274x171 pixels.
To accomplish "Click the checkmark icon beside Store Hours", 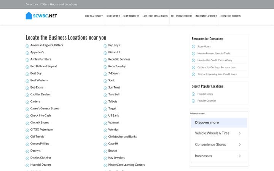I will (193, 46).
